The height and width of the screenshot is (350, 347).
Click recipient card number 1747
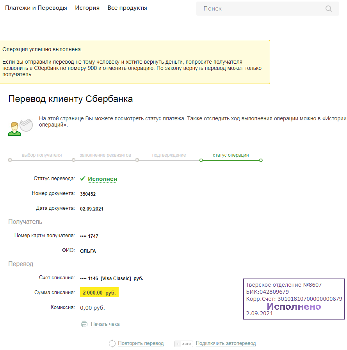click(89, 236)
